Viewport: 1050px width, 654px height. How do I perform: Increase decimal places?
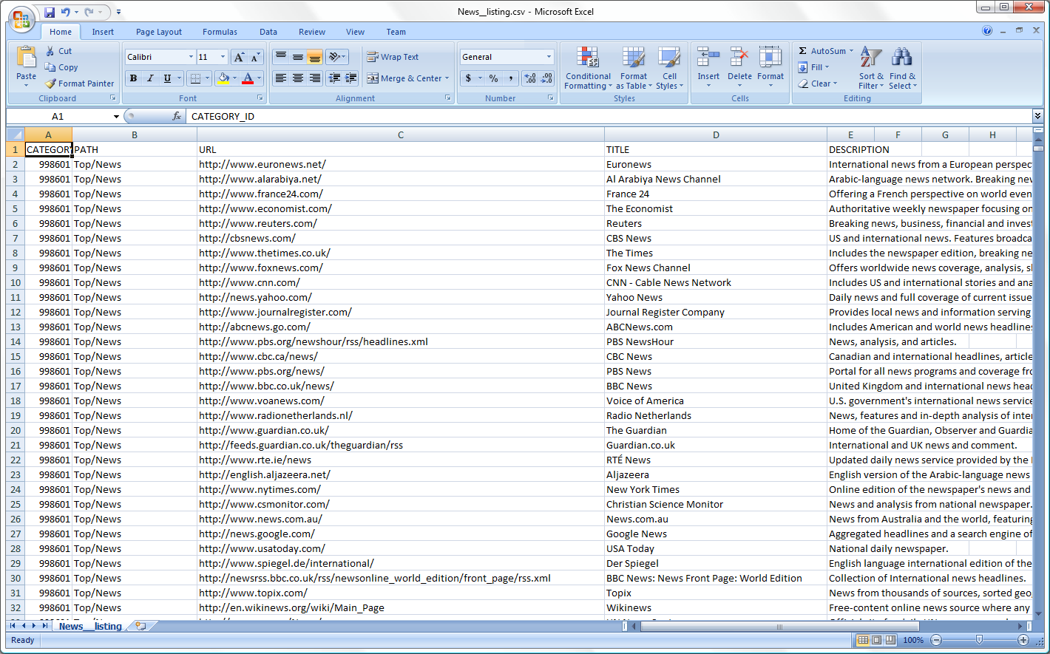(x=529, y=78)
